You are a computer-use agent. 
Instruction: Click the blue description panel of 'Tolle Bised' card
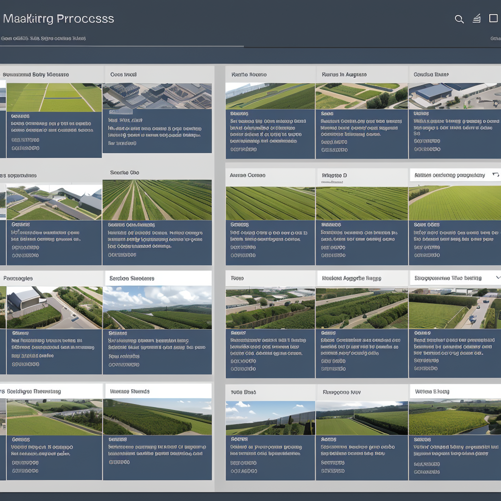(x=270, y=457)
